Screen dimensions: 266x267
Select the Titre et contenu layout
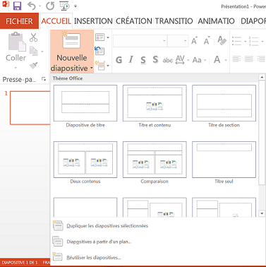[155, 107]
